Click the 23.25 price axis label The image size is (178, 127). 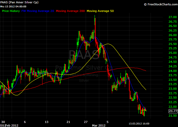pos(173,84)
